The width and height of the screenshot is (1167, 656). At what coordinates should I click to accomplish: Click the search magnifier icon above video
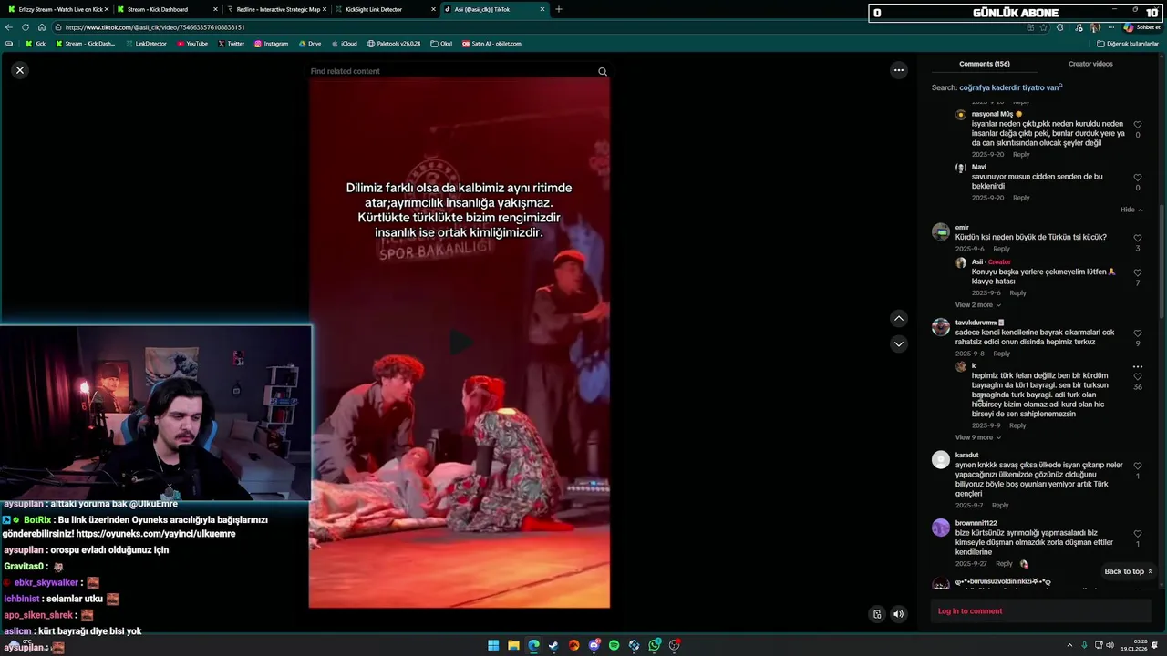pos(602,71)
